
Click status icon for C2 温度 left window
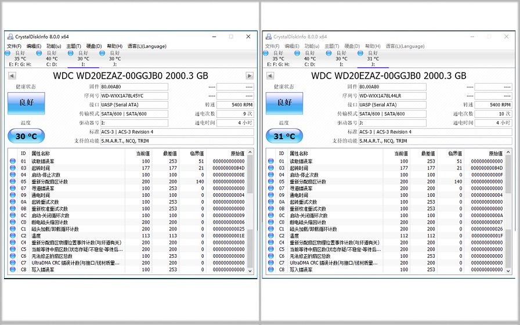[13, 236]
